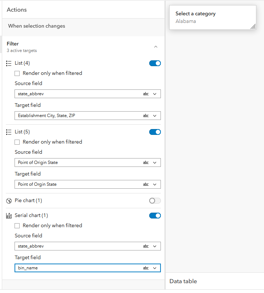Image resolution: width=264 pixels, height=293 pixels.
Task: Check Render only when filtered under Serial chart (1)
Action: point(17,226)
